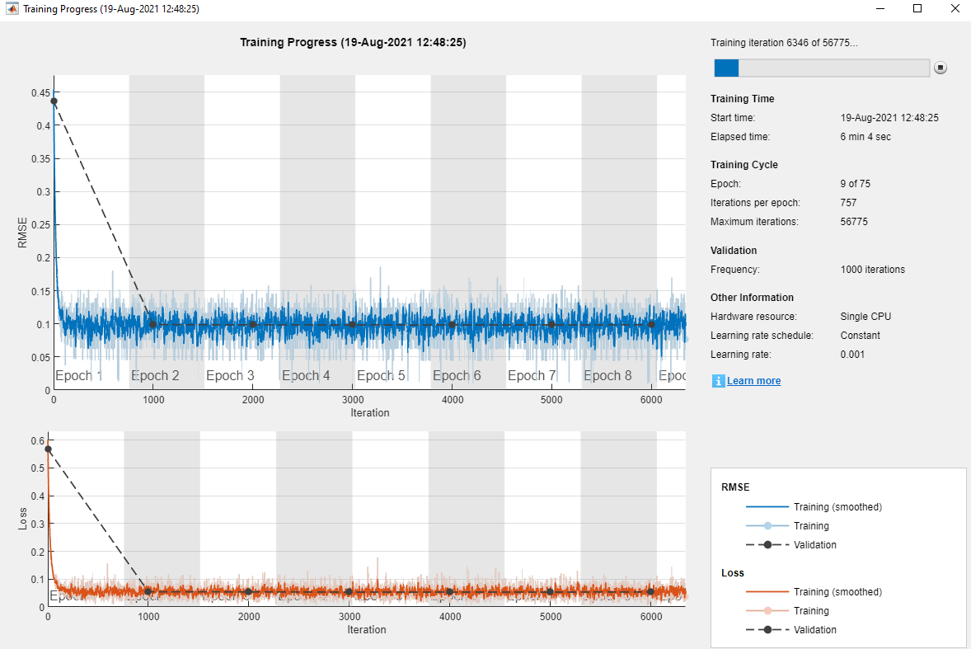Click the RMSE validation point at iteration 1000
Screen dimensions: 971x649
pos(153,325)
